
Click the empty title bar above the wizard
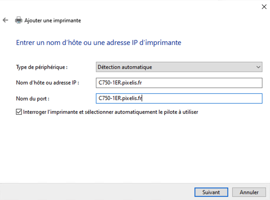pos(133,6)
